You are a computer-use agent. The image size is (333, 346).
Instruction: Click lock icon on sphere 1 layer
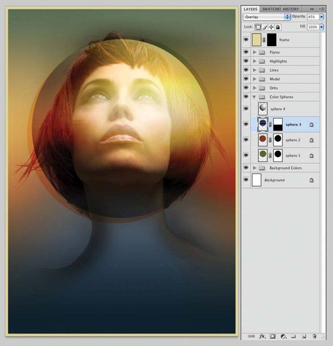pos(312,156)
